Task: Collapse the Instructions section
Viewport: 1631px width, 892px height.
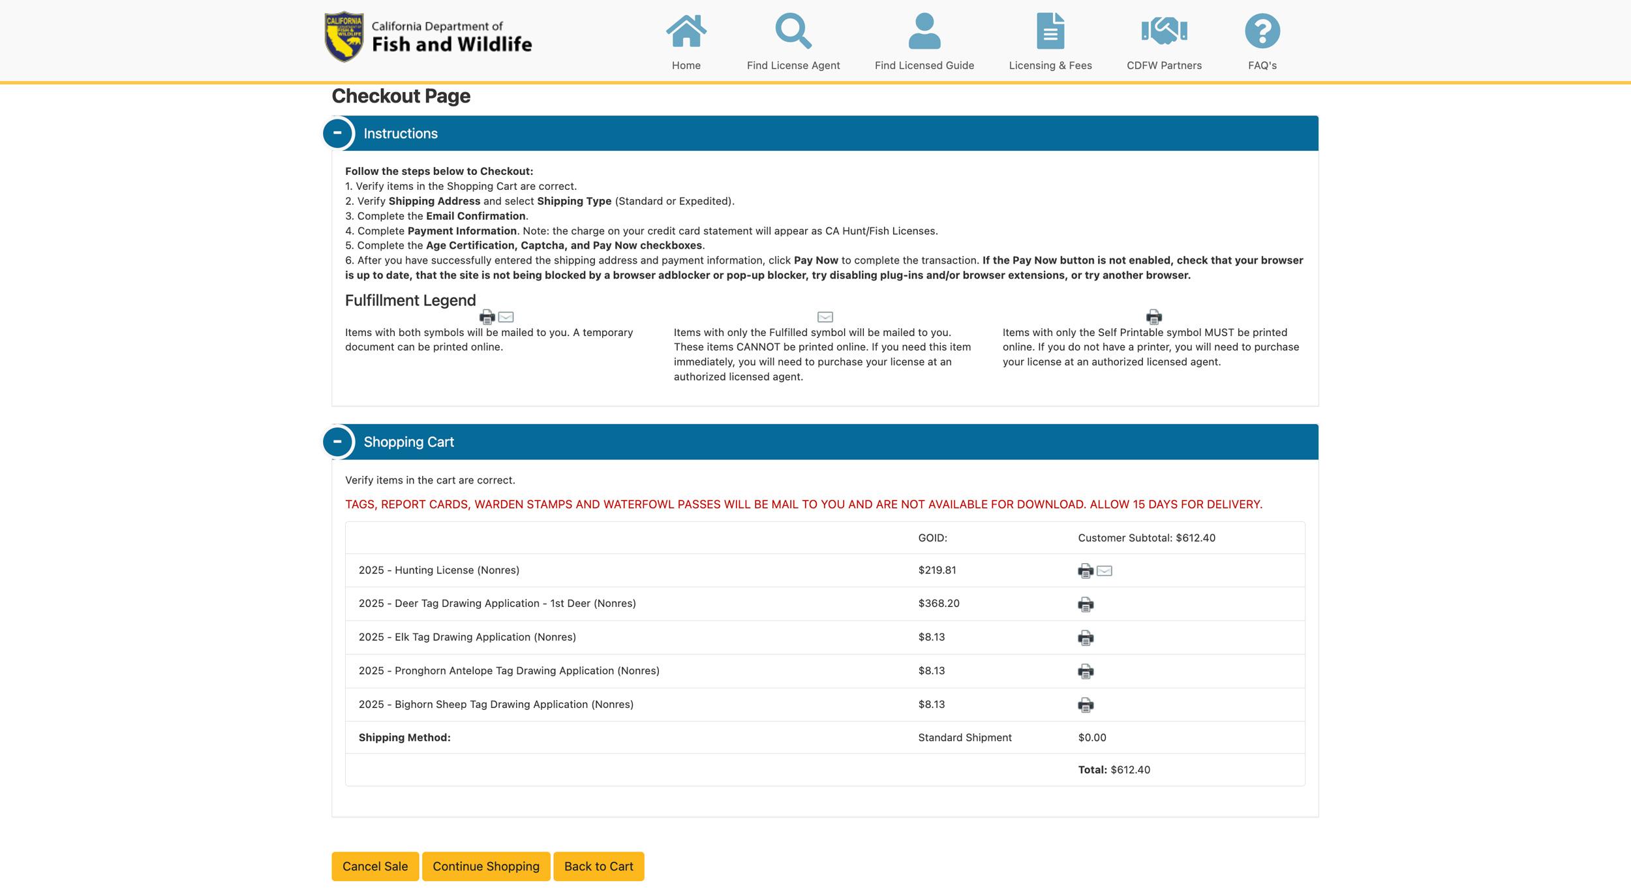Action: coord(339,133)
